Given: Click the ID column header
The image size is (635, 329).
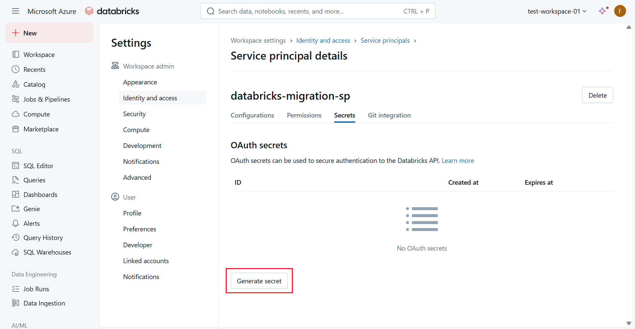Looking at the screenshot, I should point(238,182).
